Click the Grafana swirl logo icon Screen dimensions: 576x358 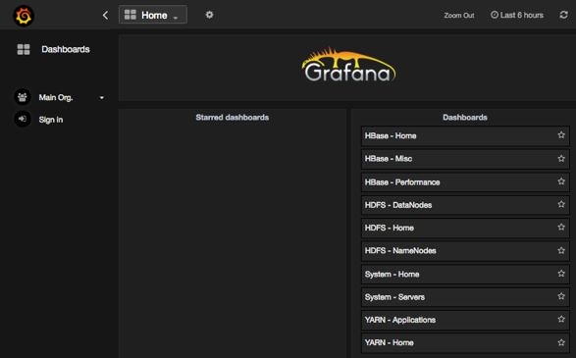click(x=24, y=16)
